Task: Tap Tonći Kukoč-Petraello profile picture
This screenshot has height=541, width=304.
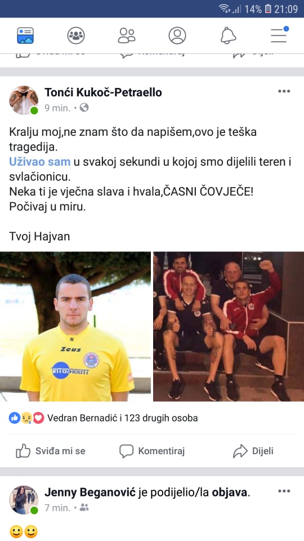Action: [x=24, y=100]
